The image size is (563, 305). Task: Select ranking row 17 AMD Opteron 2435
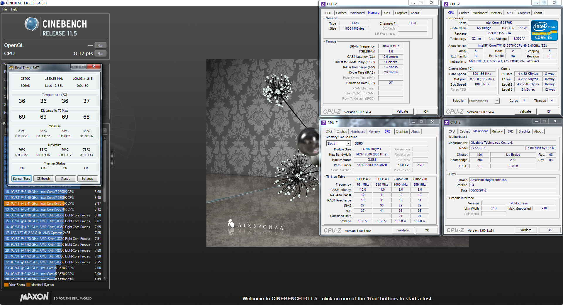pyautogui.click(x=53, y=233)
